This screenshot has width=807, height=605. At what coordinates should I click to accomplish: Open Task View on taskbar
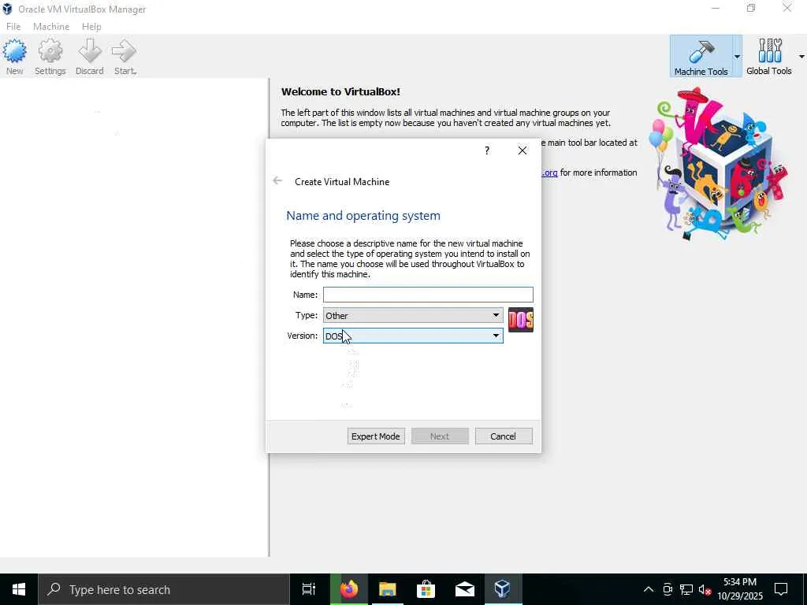309,589
